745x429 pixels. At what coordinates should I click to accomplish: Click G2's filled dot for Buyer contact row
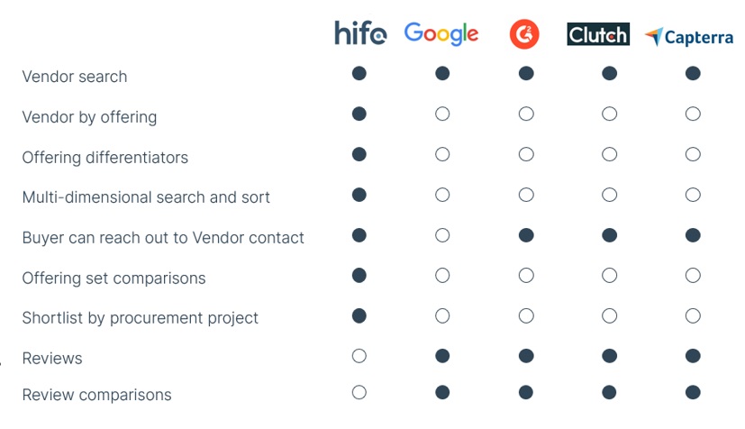(526, 235)
